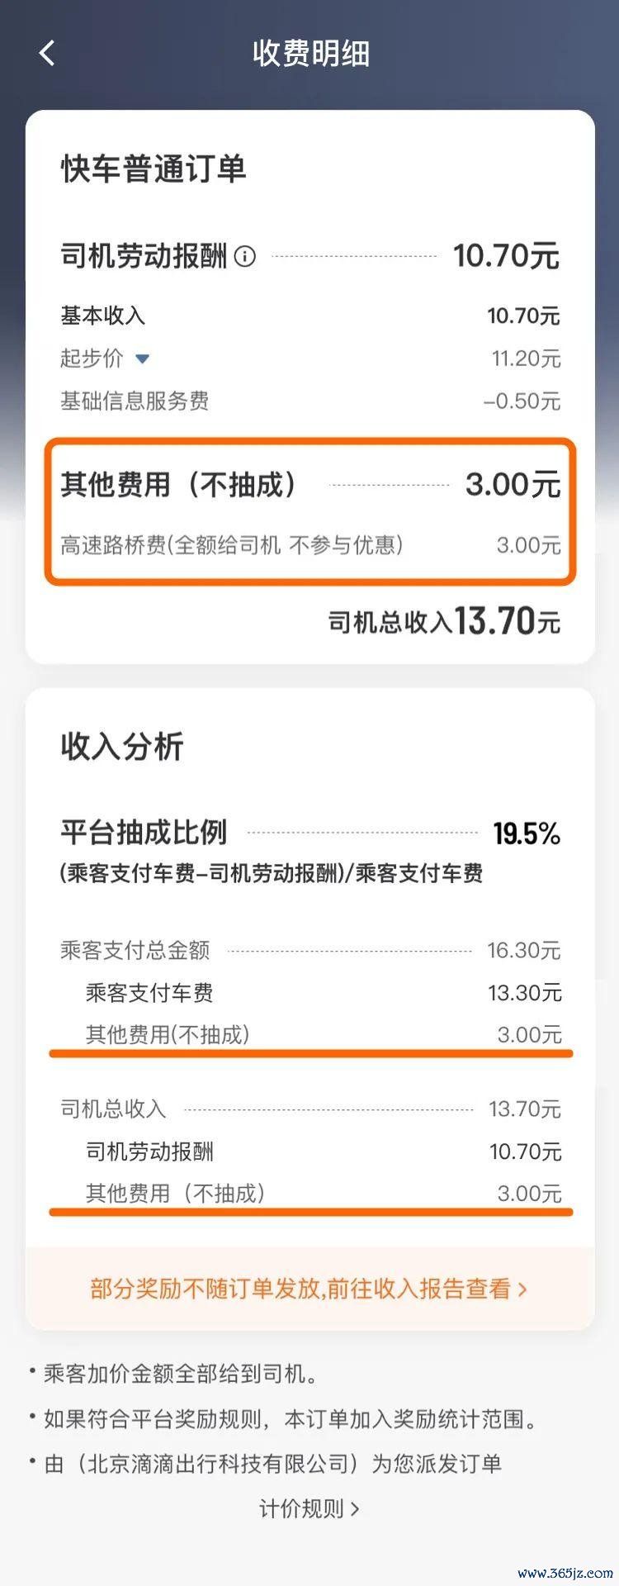Tap the 快车普通订单 heading

coord(154,169)
